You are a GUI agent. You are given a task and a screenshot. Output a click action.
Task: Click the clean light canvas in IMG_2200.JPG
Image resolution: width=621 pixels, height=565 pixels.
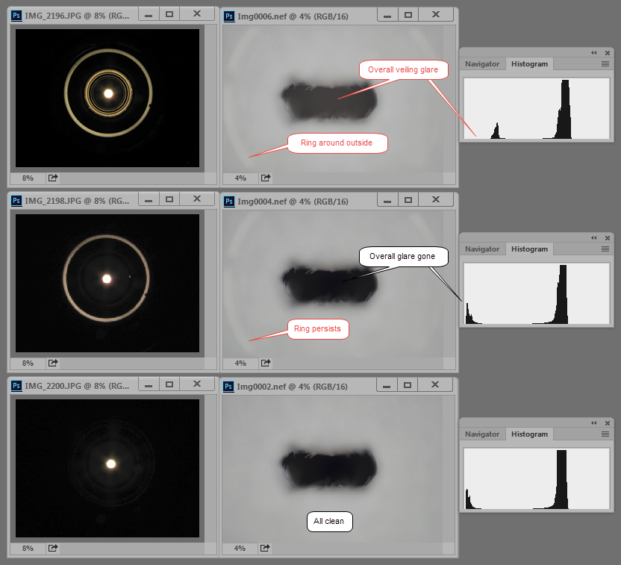coord(107,468)
